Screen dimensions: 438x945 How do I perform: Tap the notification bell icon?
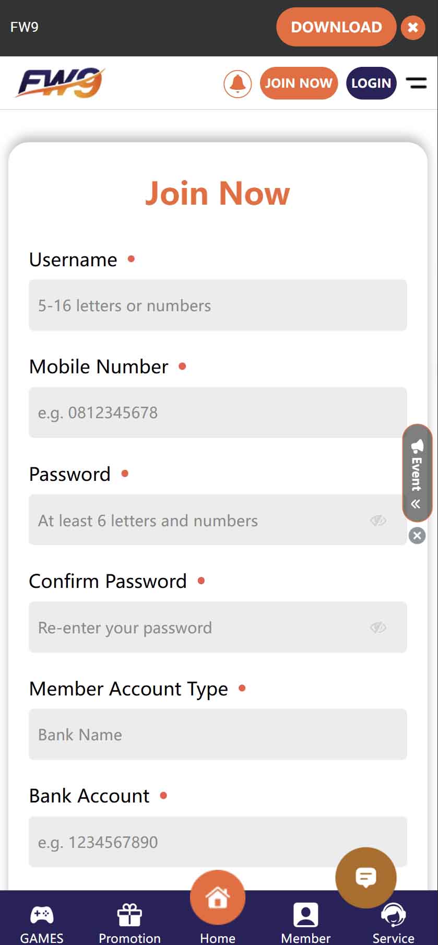pos(238,83)
